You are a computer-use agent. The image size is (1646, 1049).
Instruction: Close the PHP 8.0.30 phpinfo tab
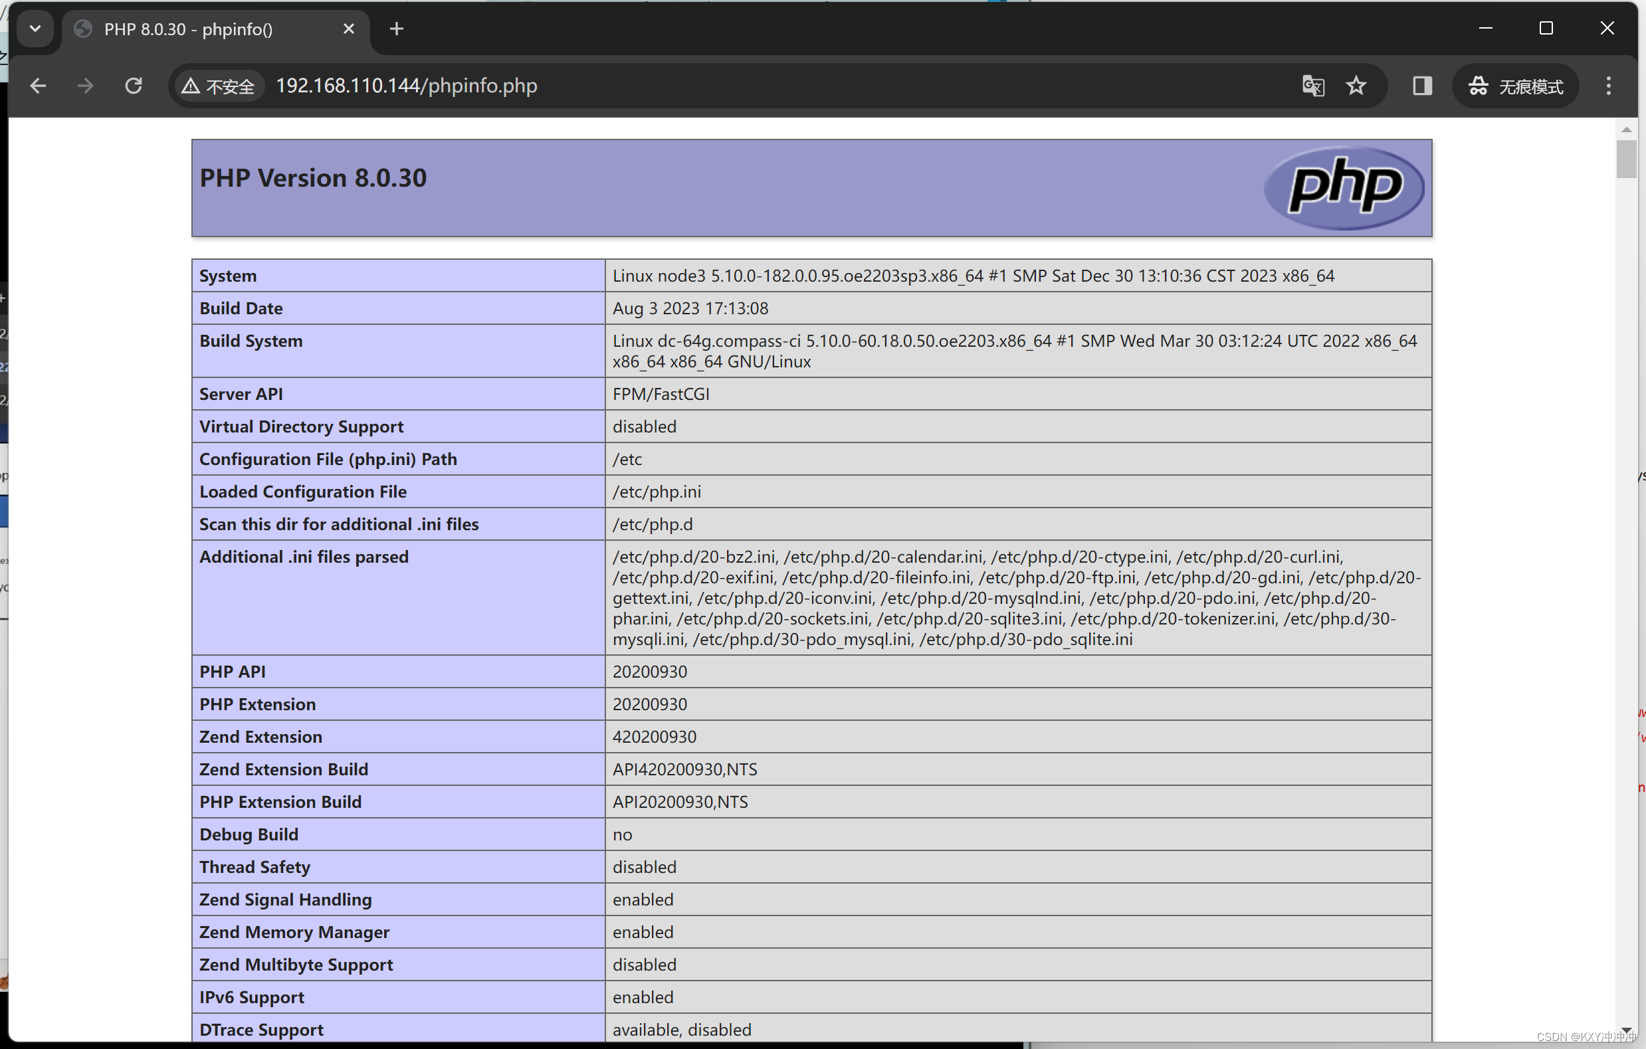point(349,29)
